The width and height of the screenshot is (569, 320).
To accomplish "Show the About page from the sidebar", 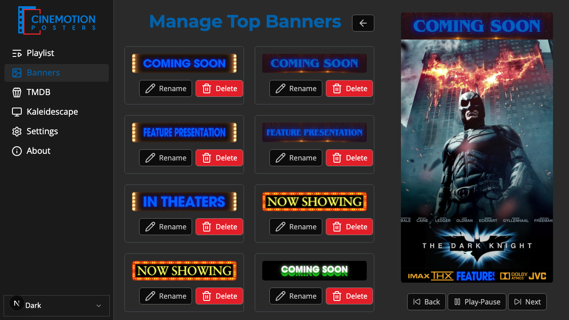I will pyautogui.click(x=56, y=151).
